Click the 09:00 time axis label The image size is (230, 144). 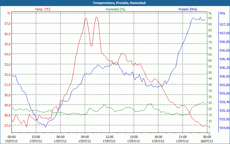(x=85, y=137)
